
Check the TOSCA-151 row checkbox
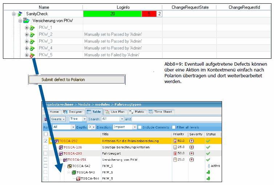46,160
